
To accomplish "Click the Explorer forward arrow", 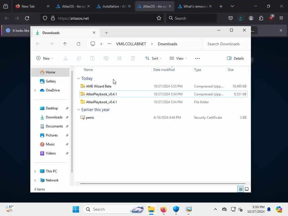I will (x=51, y=44).
